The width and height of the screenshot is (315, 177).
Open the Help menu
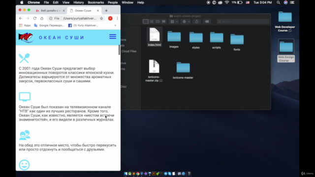pos(140,2)
